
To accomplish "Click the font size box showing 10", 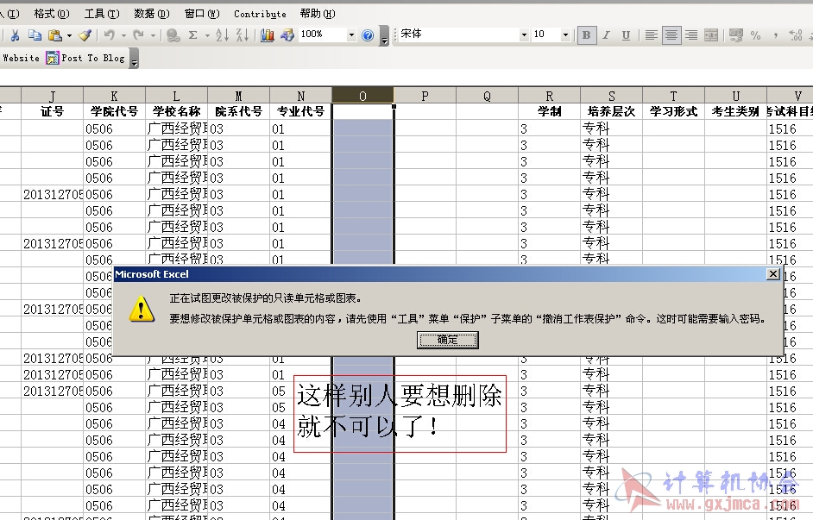I will coord(546,34).
